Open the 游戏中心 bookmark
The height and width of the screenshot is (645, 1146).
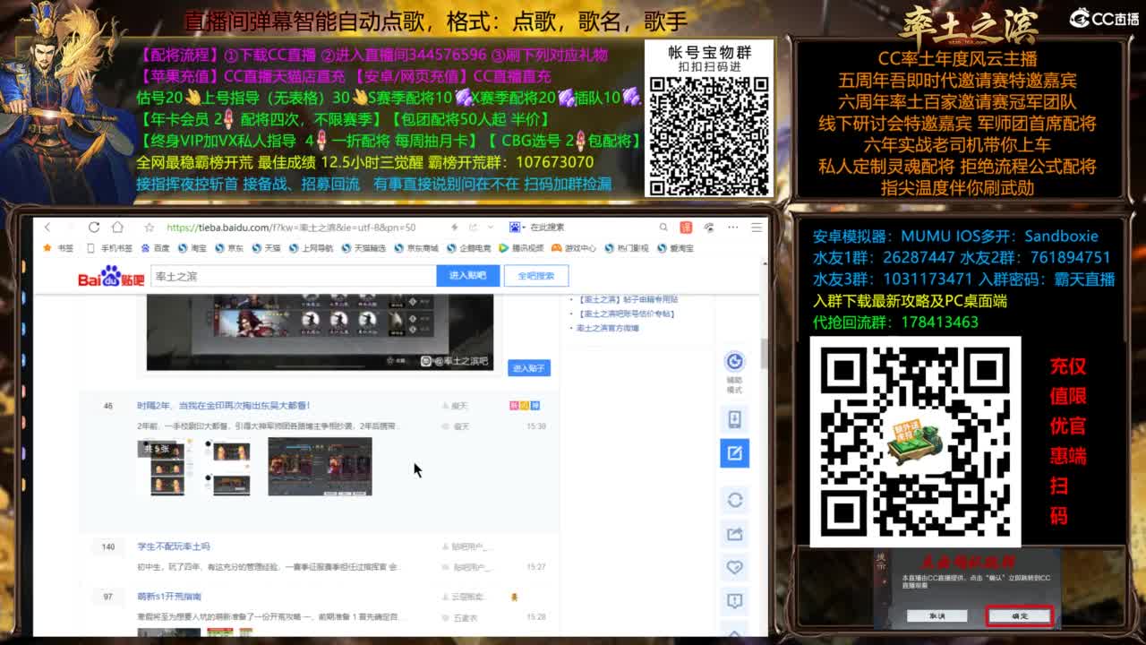[x=573, y=248]
